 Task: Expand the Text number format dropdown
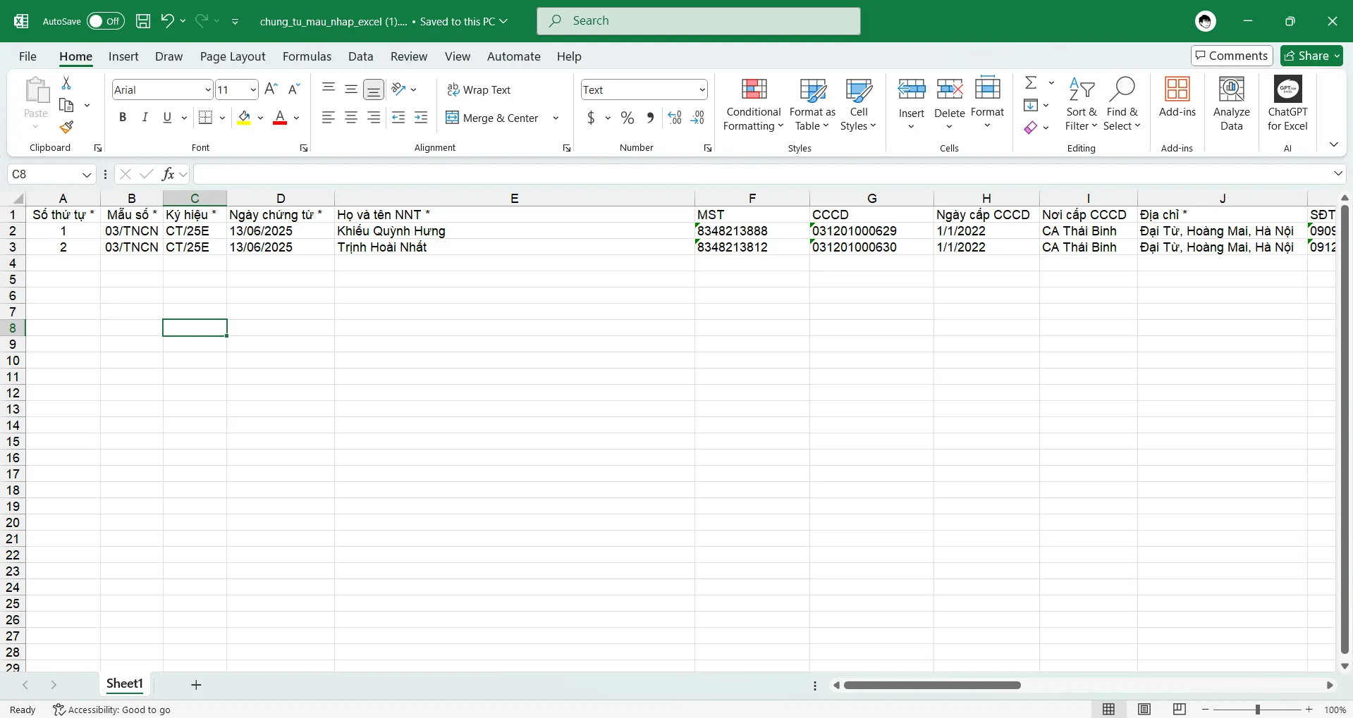(702, 90)
